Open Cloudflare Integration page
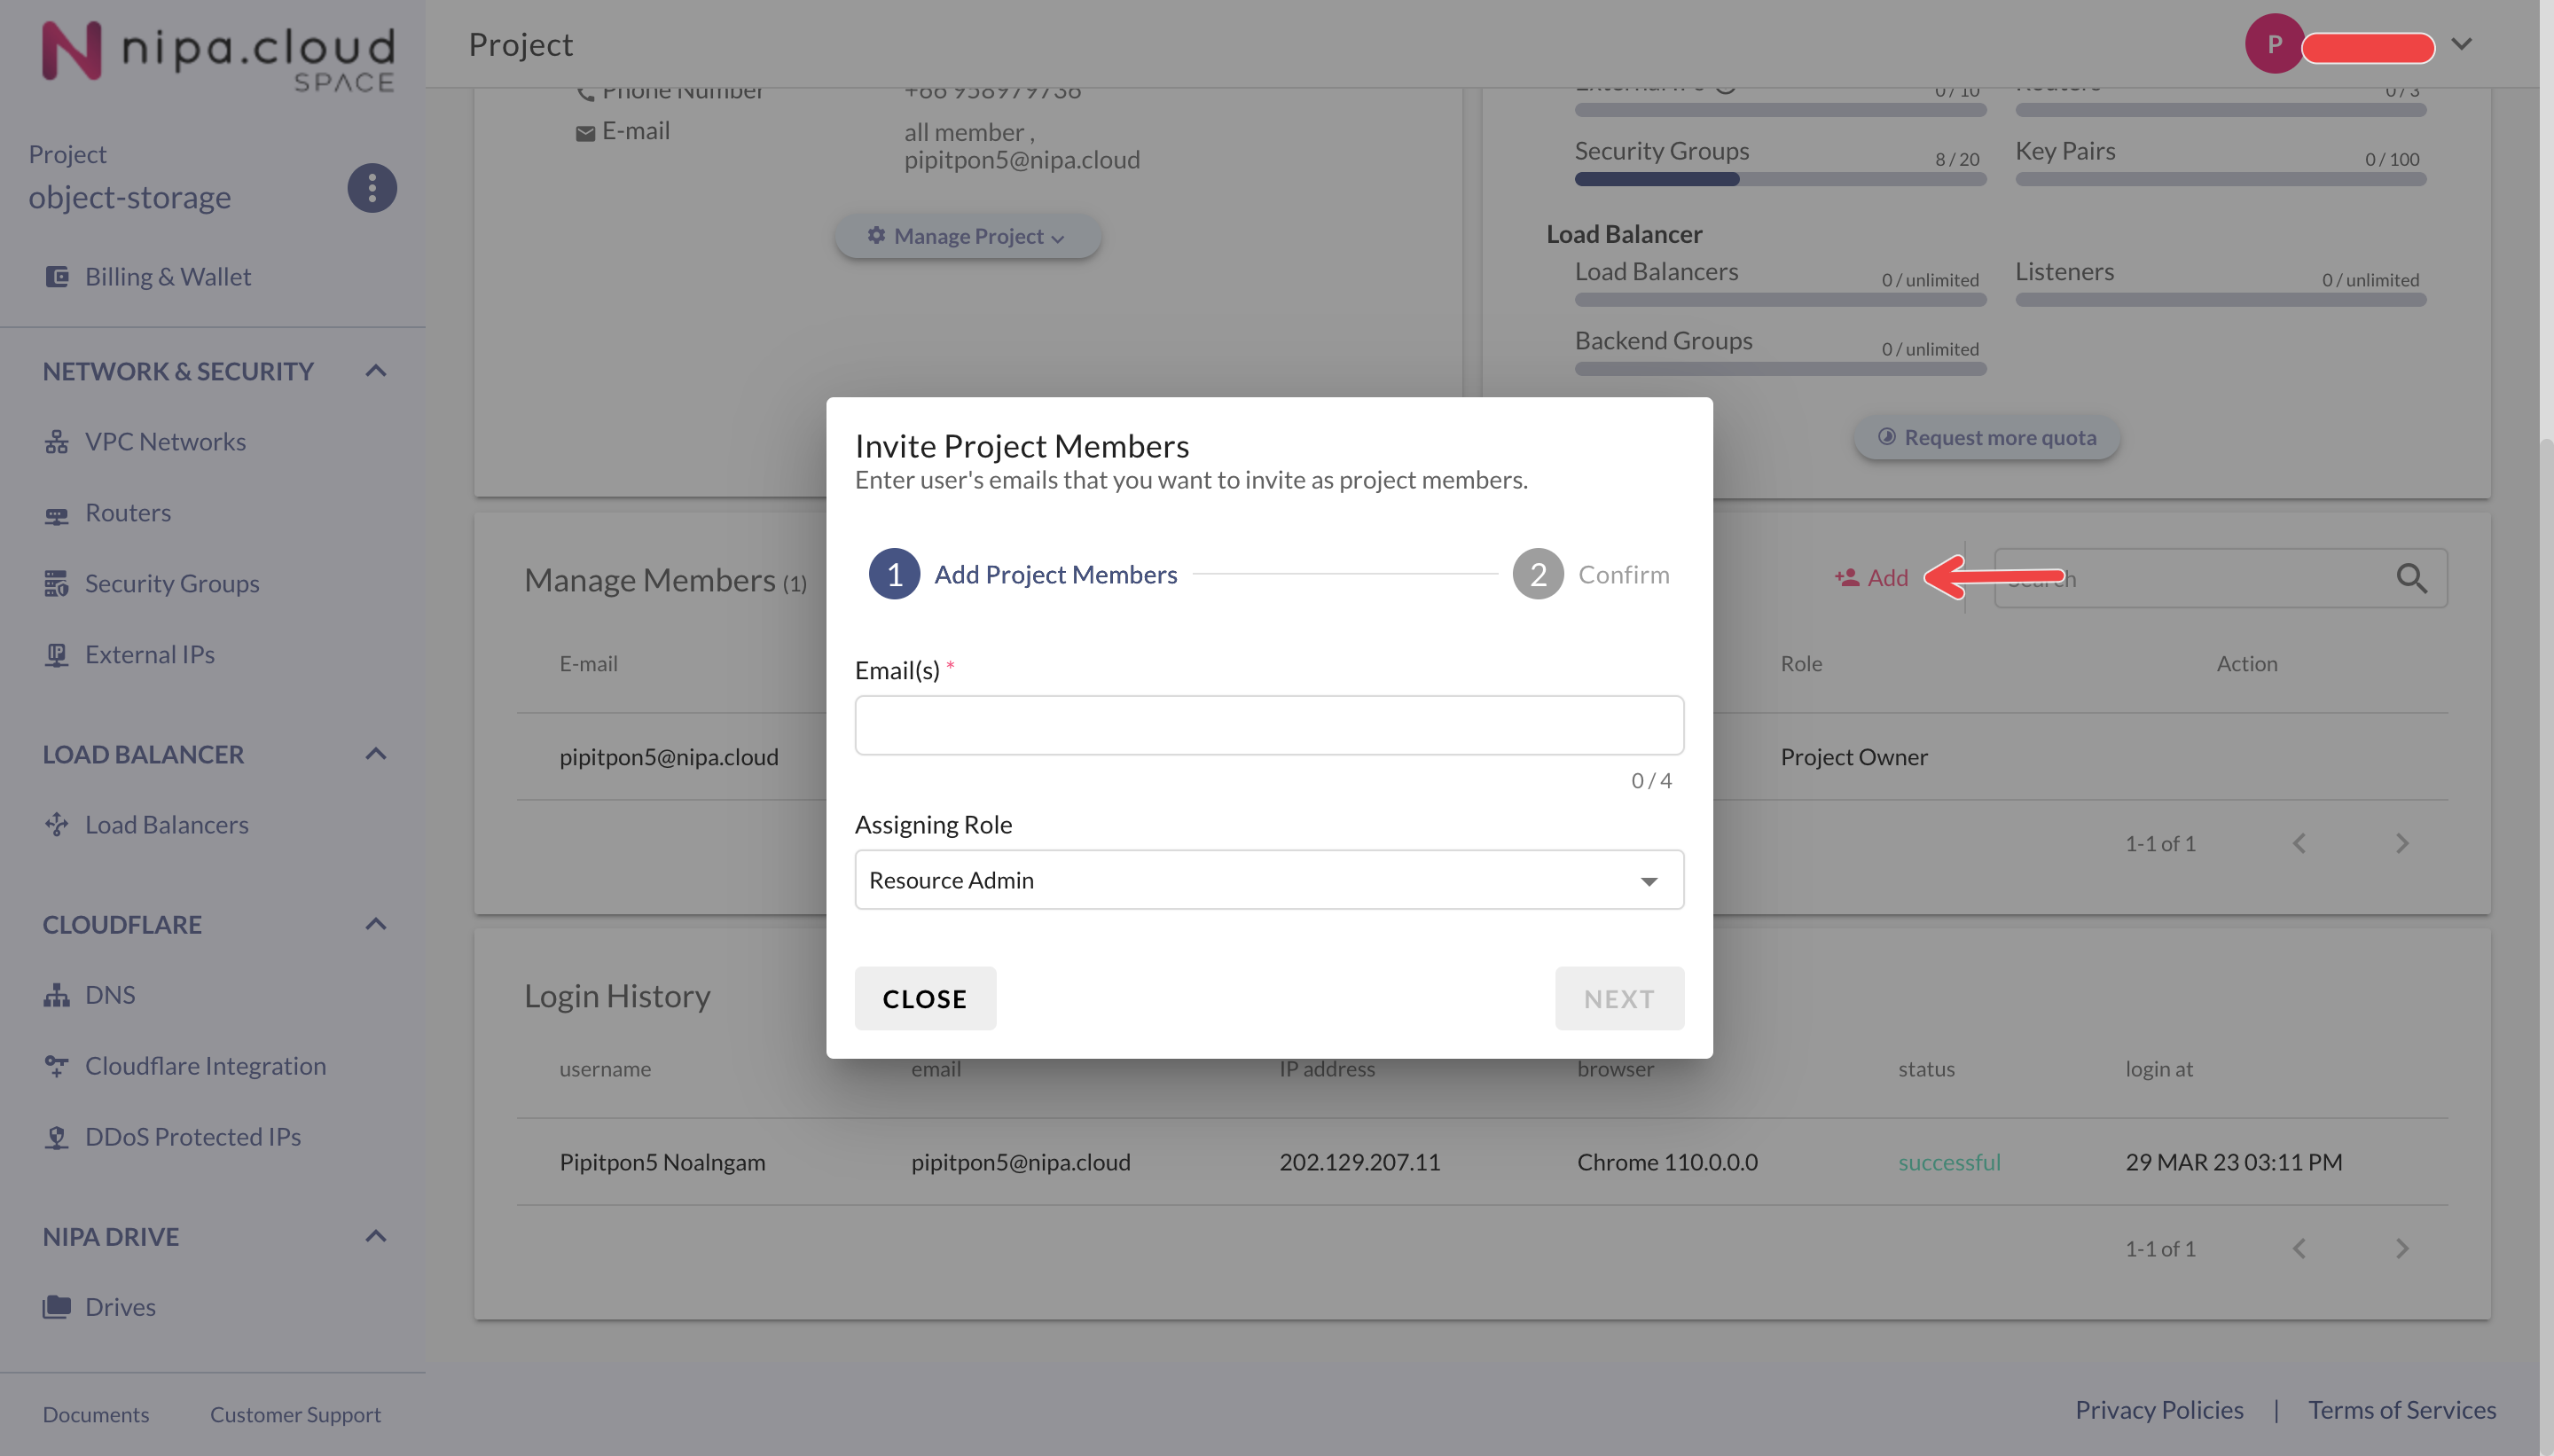Image resolution: width=2554 pixels, height=1456 pixels. point(205,1066)
